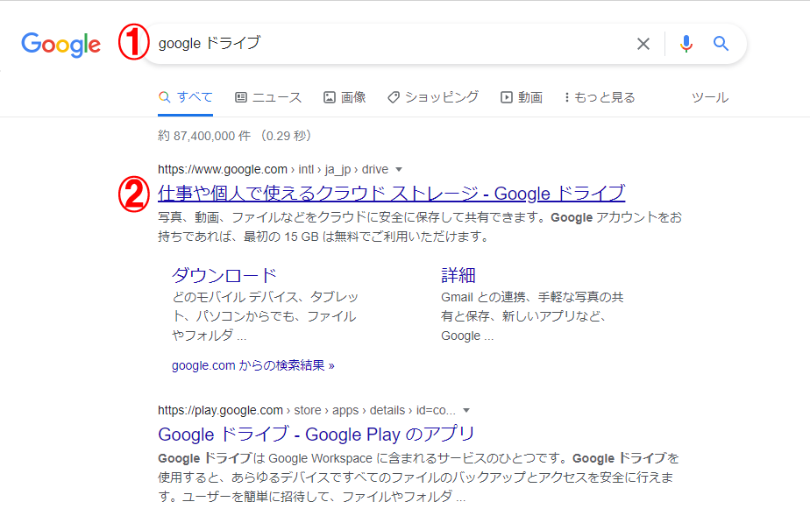
Task: Switch to the 画像 tab
Action: (x=345, y=97)
